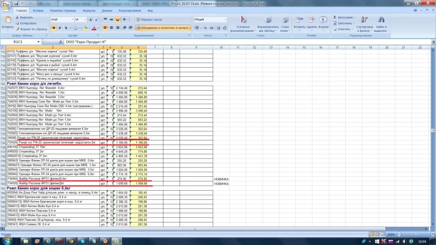
Task: Click the Office button
Action: point(7,6)
